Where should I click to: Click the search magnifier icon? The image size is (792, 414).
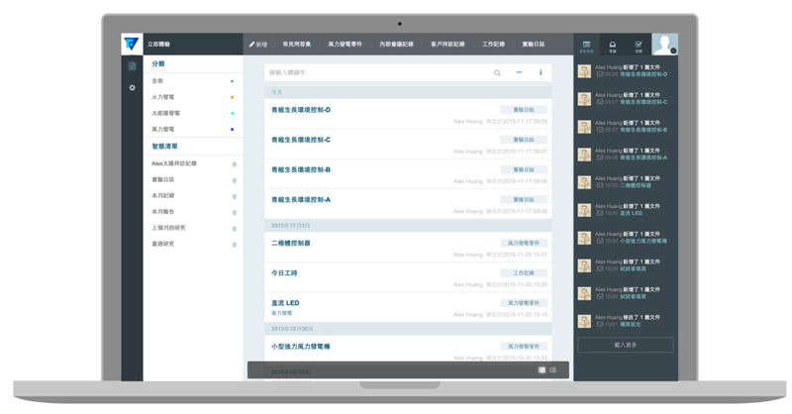[497, 72]
